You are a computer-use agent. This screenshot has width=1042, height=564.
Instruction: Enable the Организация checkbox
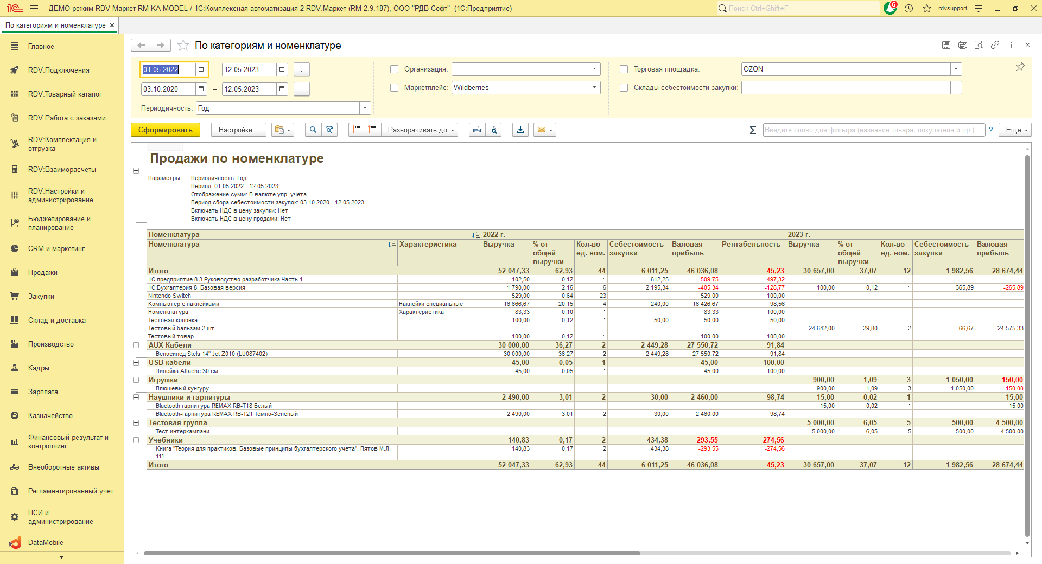click(395, 69)
